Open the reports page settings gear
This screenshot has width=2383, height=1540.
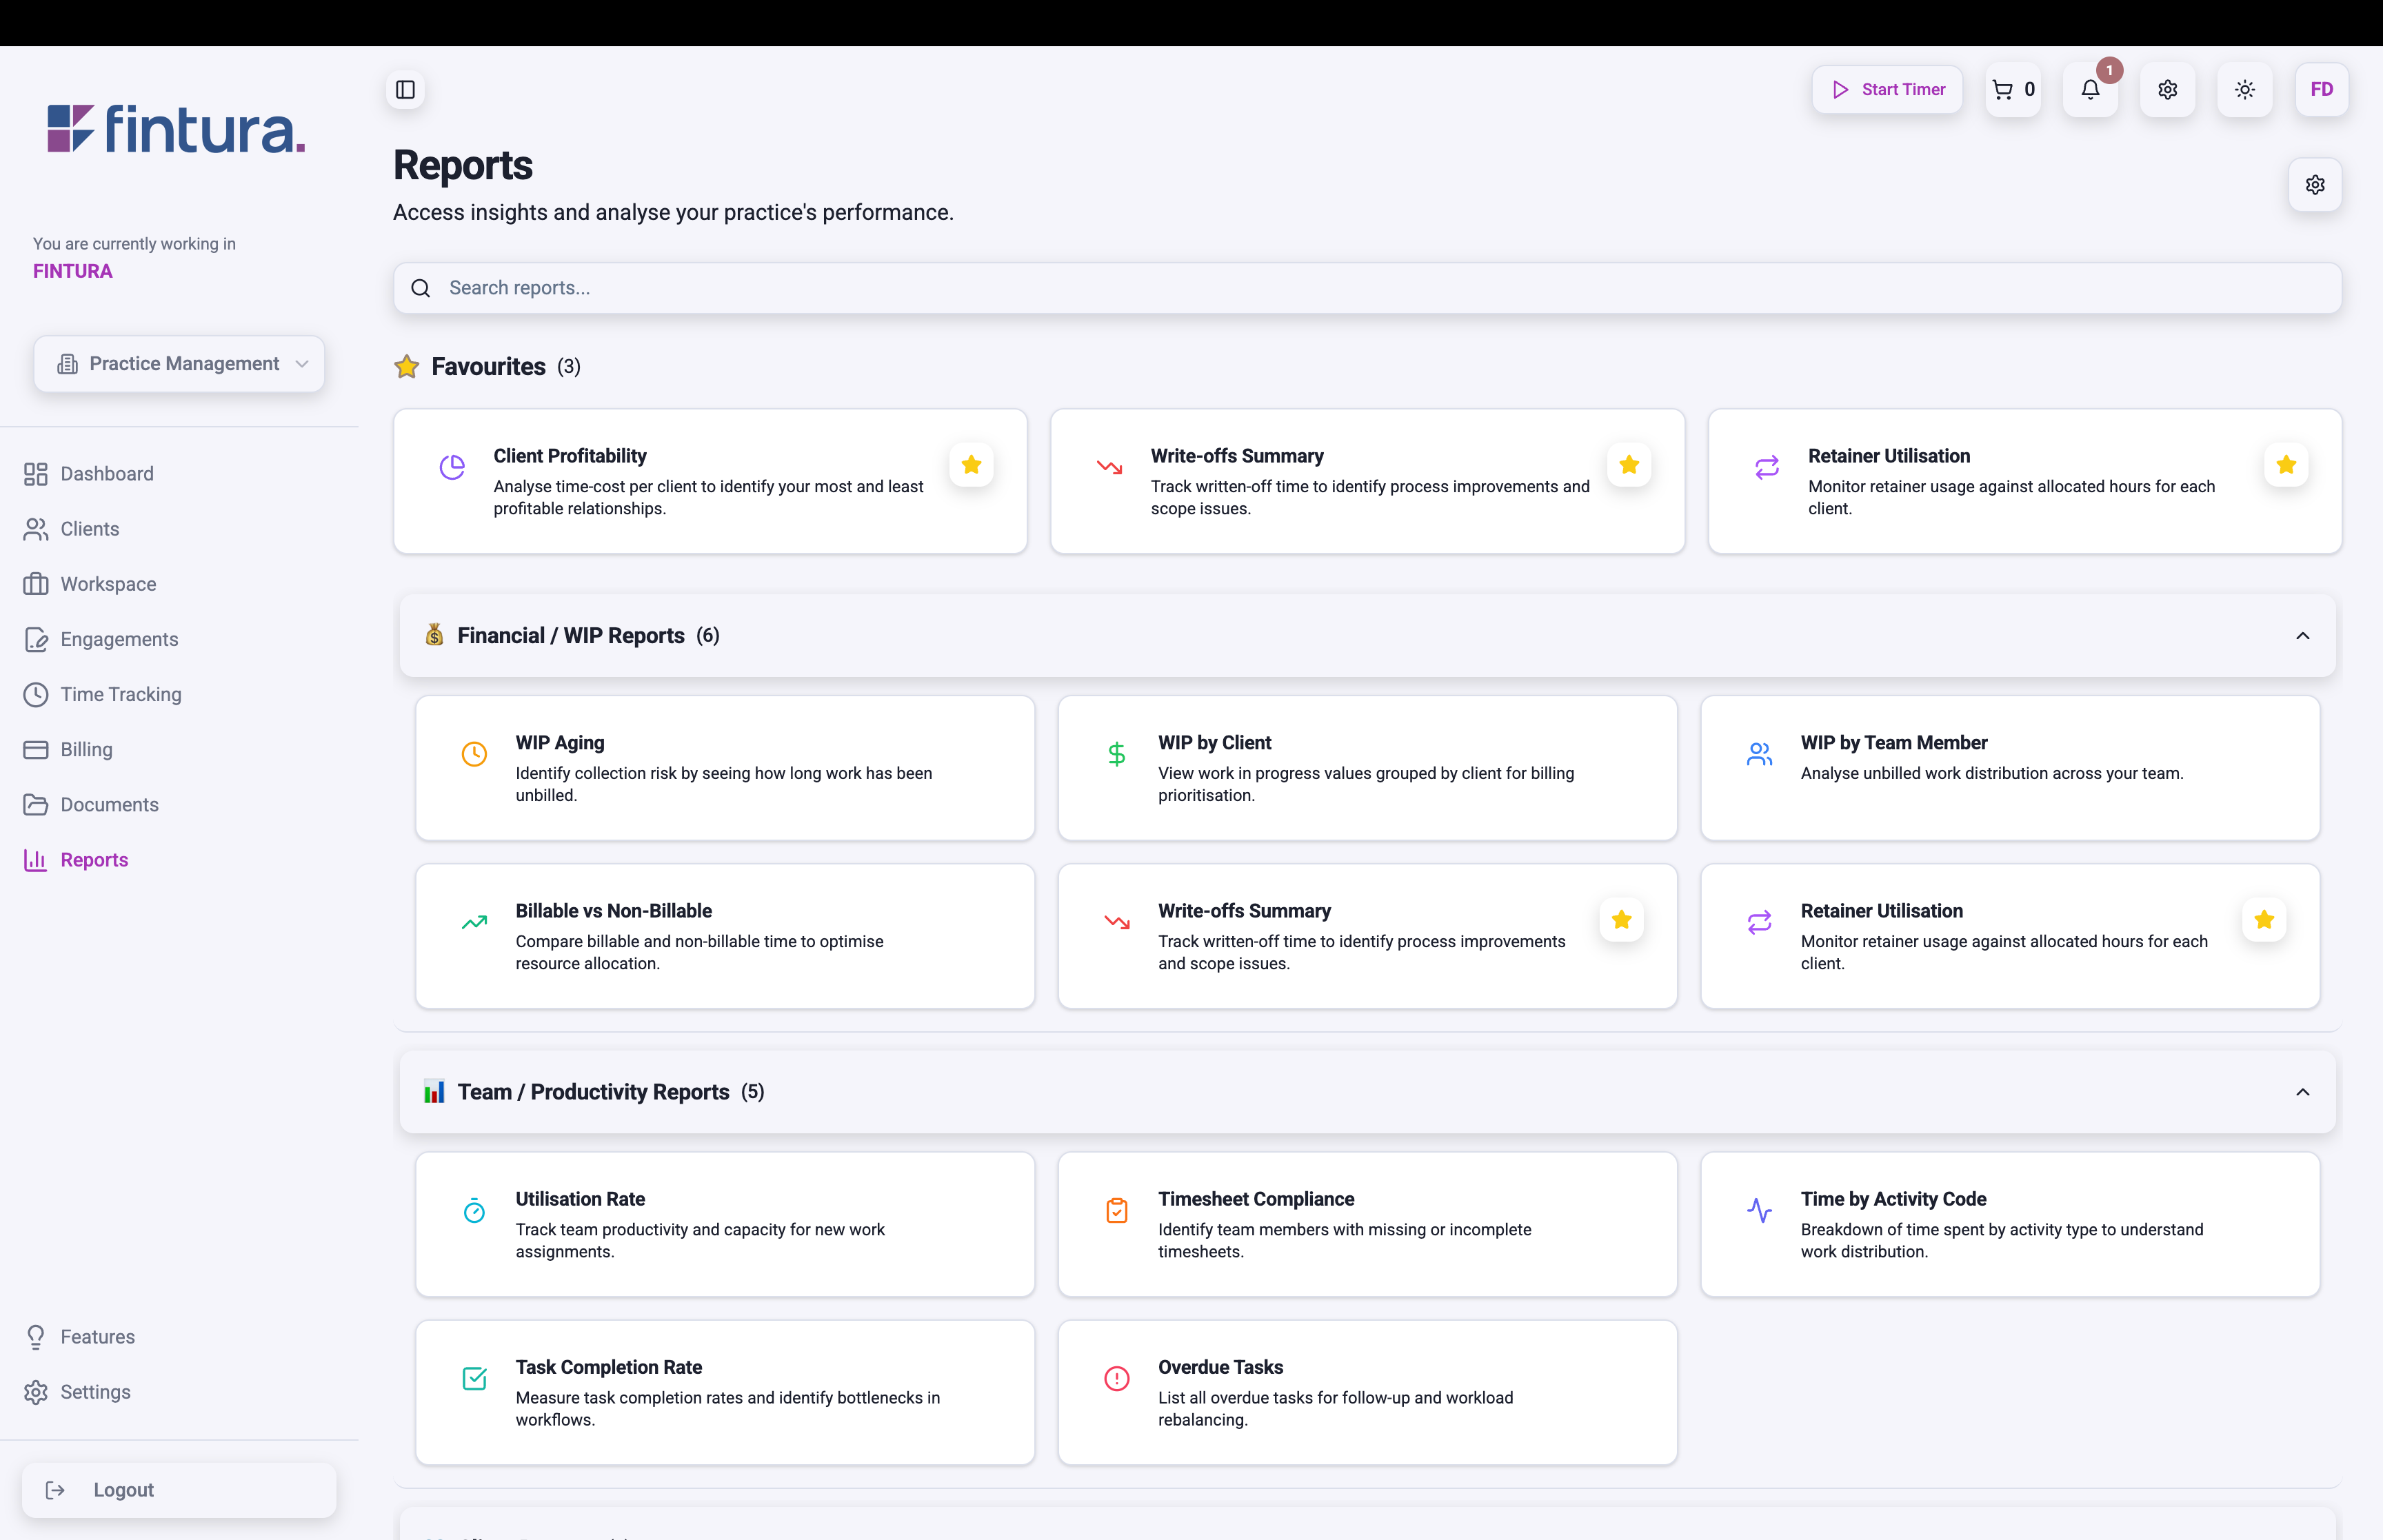2314,185
